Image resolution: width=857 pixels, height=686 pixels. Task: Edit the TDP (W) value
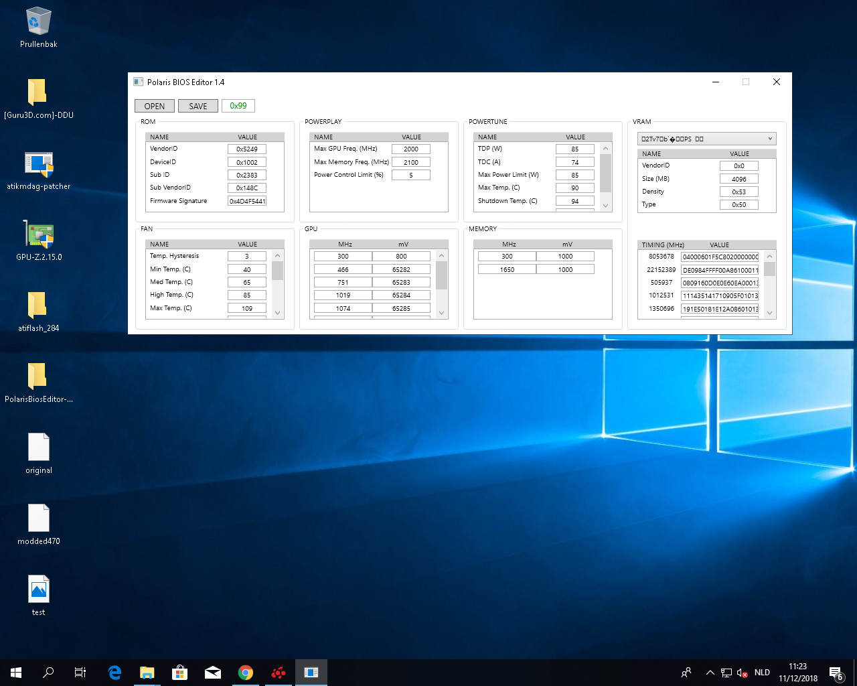tap(575, 149)
